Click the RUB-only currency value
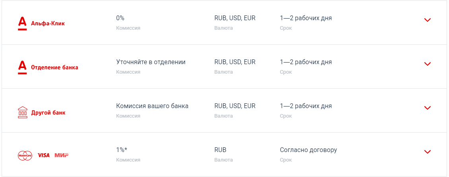This screenshot has width=449, height=177. [x=220, y=150]
